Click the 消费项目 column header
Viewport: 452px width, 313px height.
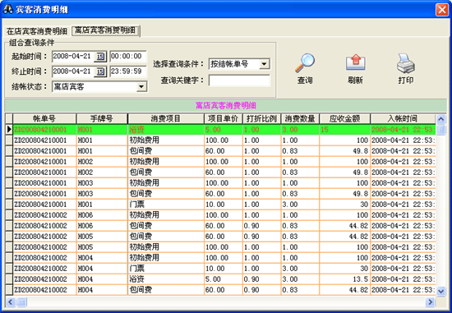click(166, 118)
